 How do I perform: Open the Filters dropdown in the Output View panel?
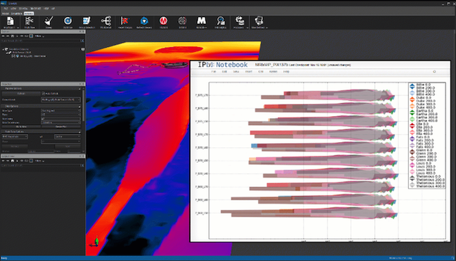[x=39, y=161]
